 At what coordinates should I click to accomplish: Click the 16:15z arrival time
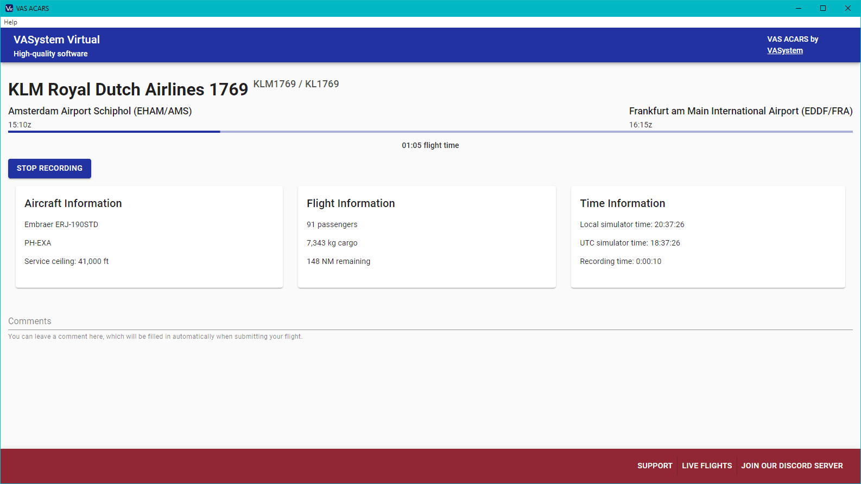pyautogui.click(x=641, y=125)
